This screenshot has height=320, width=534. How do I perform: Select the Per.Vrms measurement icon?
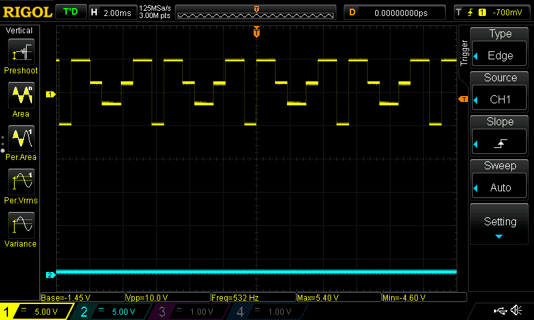click(21, 182)
